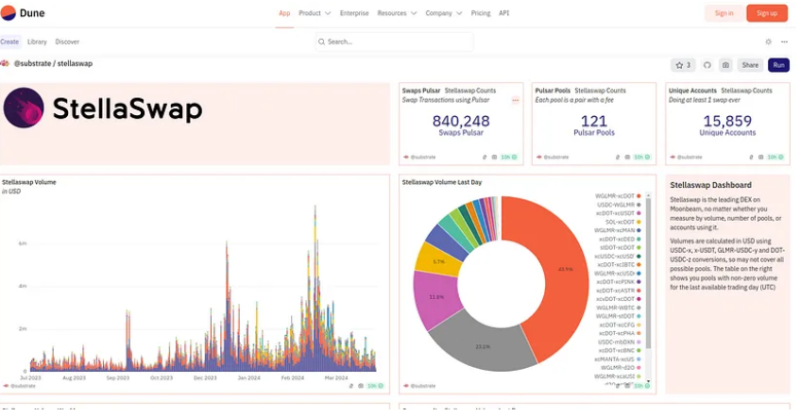The height and width of the screenshot is (417, 801).
Task: Click the link icon on Pulsar Pools card
Action: click(x=618, y=158)
